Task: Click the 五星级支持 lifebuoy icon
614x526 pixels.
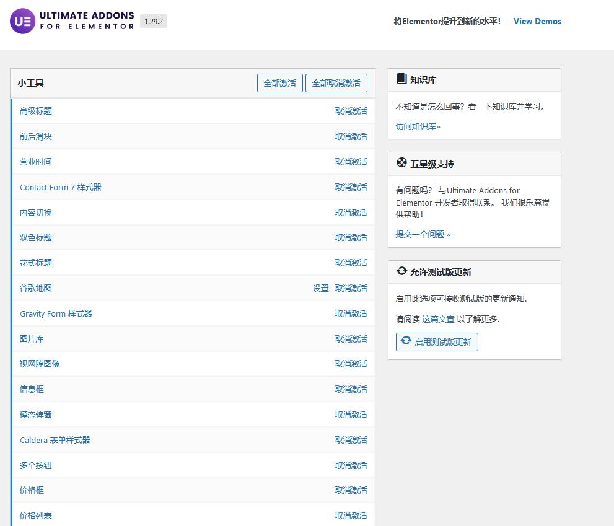Action: click(401, 162)
